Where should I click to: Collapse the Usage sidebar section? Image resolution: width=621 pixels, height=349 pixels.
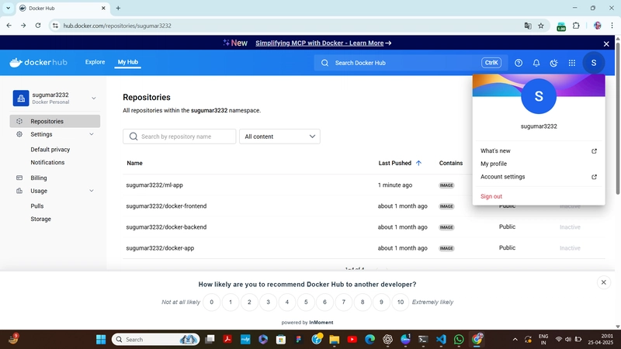tap(92, 191)
